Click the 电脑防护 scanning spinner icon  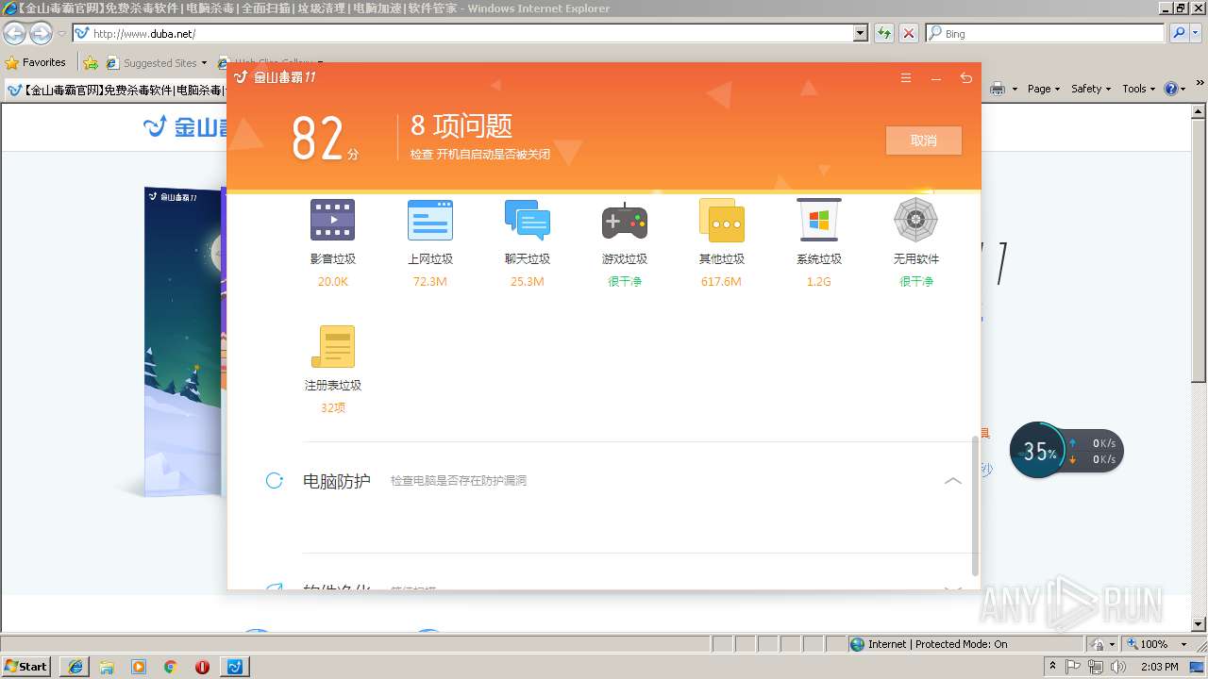[275, 481]
